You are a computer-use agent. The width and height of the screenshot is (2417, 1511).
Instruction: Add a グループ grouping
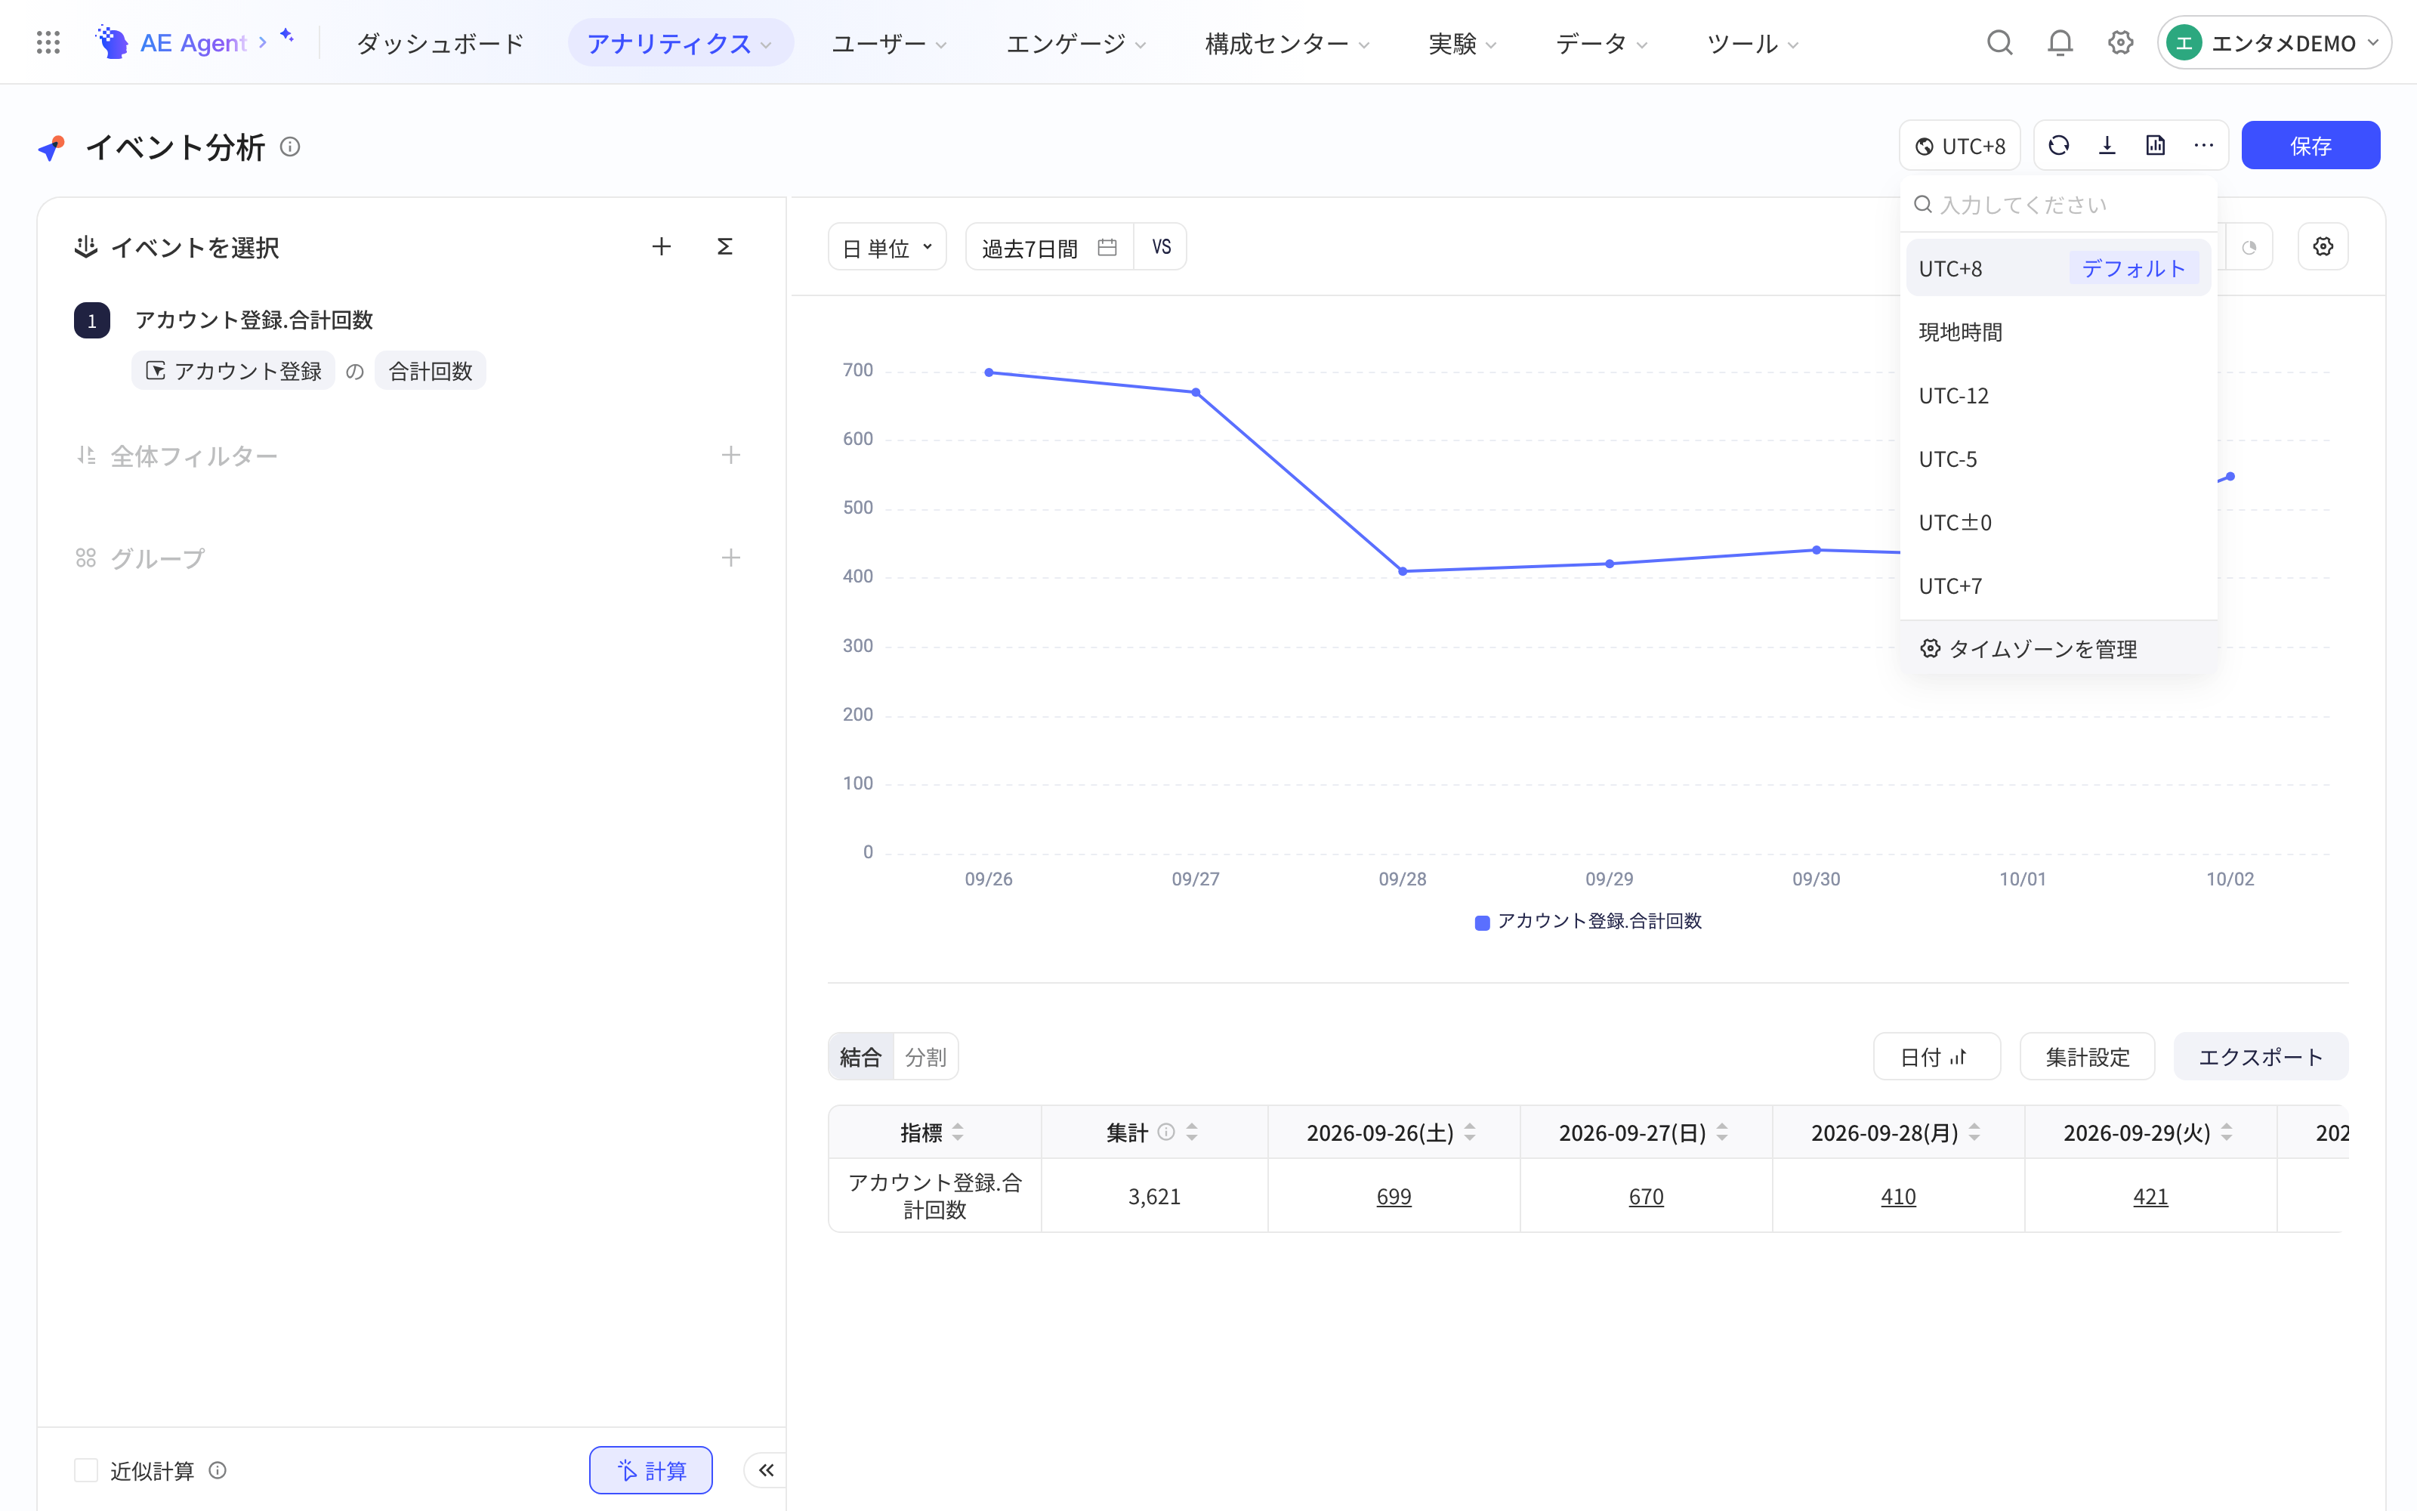(731, 558)
